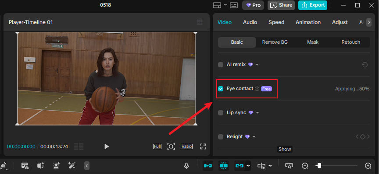
Task: Open the Eye contact help question icon
Action: (x=257, y=89)
